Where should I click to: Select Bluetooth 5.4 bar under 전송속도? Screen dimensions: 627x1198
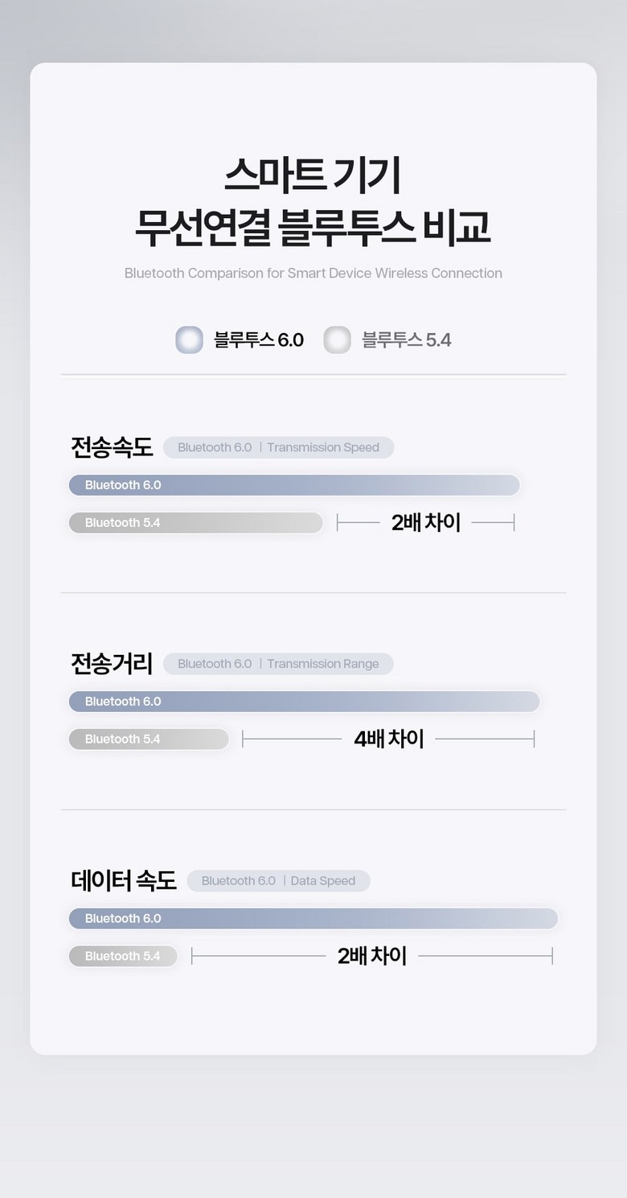click(x=195, y=523)
